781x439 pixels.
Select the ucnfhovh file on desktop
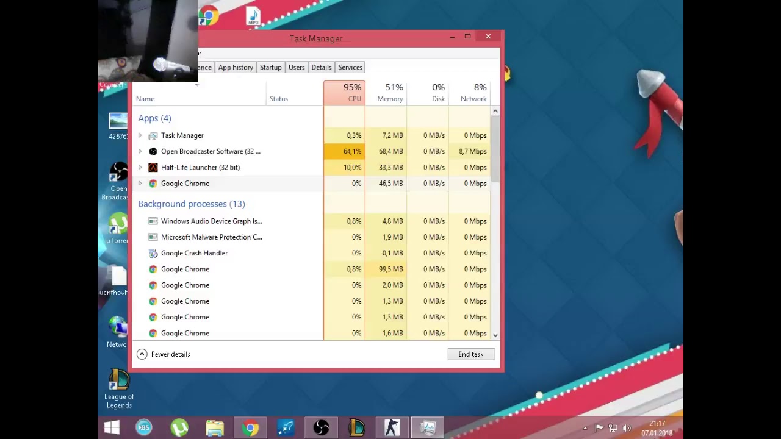[x=114, y=281]
